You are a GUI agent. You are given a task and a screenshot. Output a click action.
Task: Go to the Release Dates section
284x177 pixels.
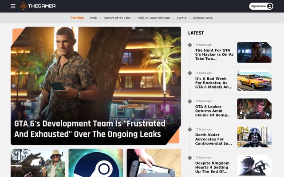click(203, 18)
